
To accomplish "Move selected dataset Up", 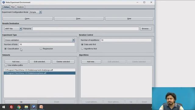I will (x=21, y=102).
